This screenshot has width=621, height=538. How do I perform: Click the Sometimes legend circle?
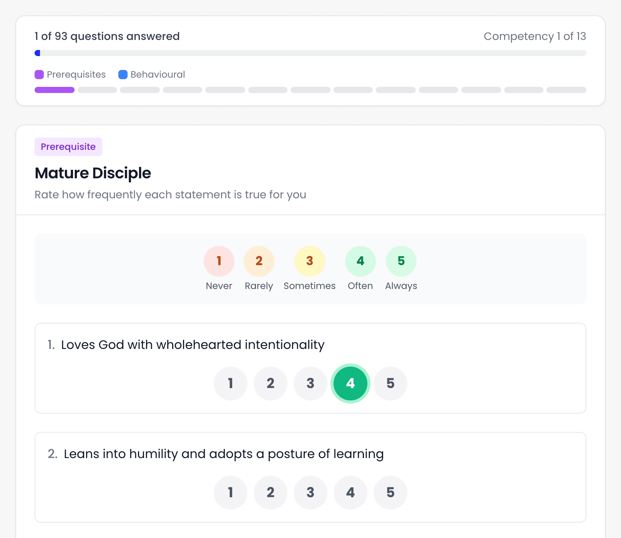pos(310,261)
